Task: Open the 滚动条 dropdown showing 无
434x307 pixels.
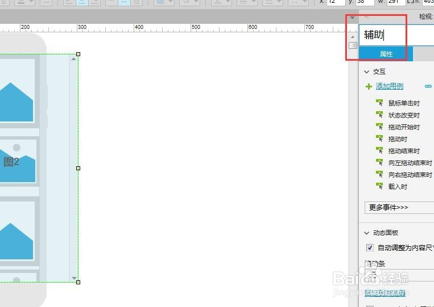Action: 399,275
